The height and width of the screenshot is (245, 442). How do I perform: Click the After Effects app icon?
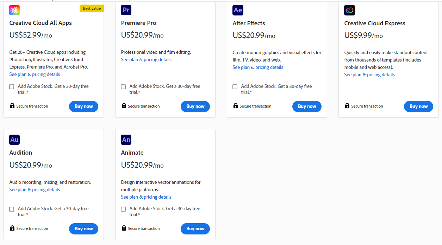coord(238,10)
